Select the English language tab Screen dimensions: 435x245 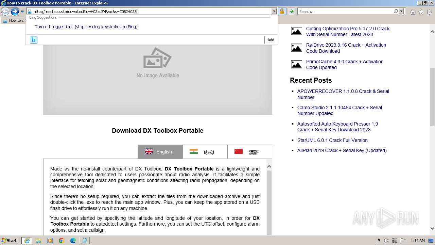(x=160, y=152)
